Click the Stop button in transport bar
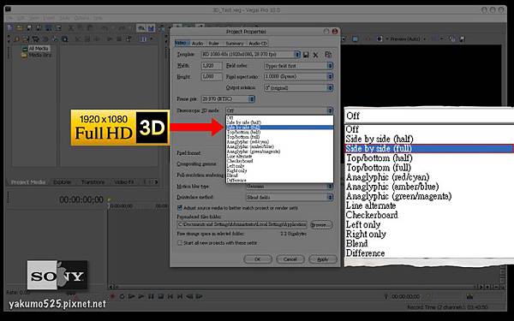 pos(160,296)
